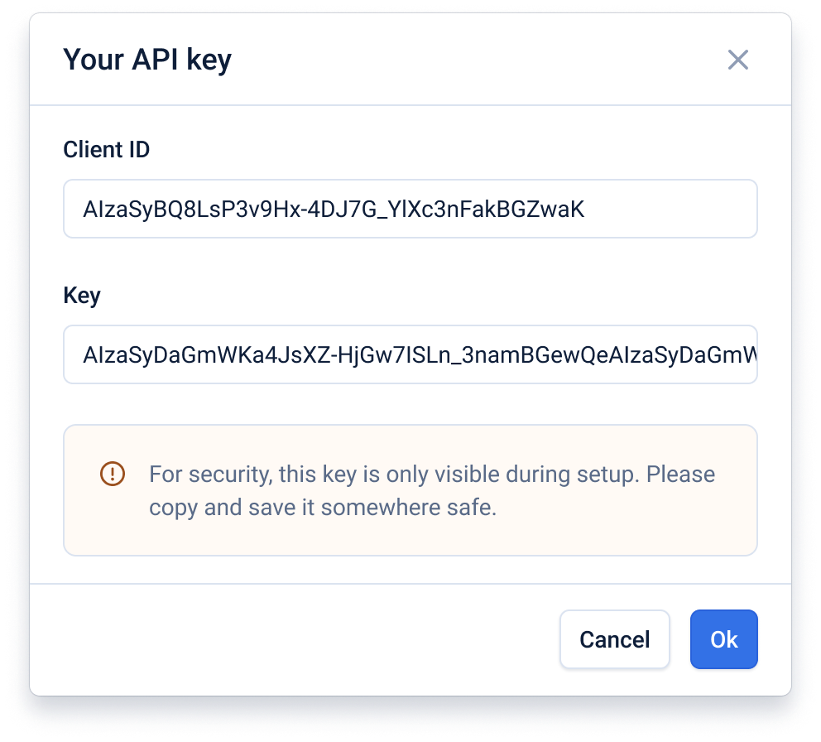
Task: Select the Key value starting AIzaSyDaGm
Action: coord(418,355)
